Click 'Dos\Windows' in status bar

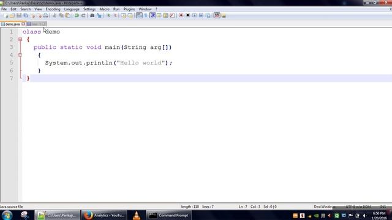[x=325, y=207]
